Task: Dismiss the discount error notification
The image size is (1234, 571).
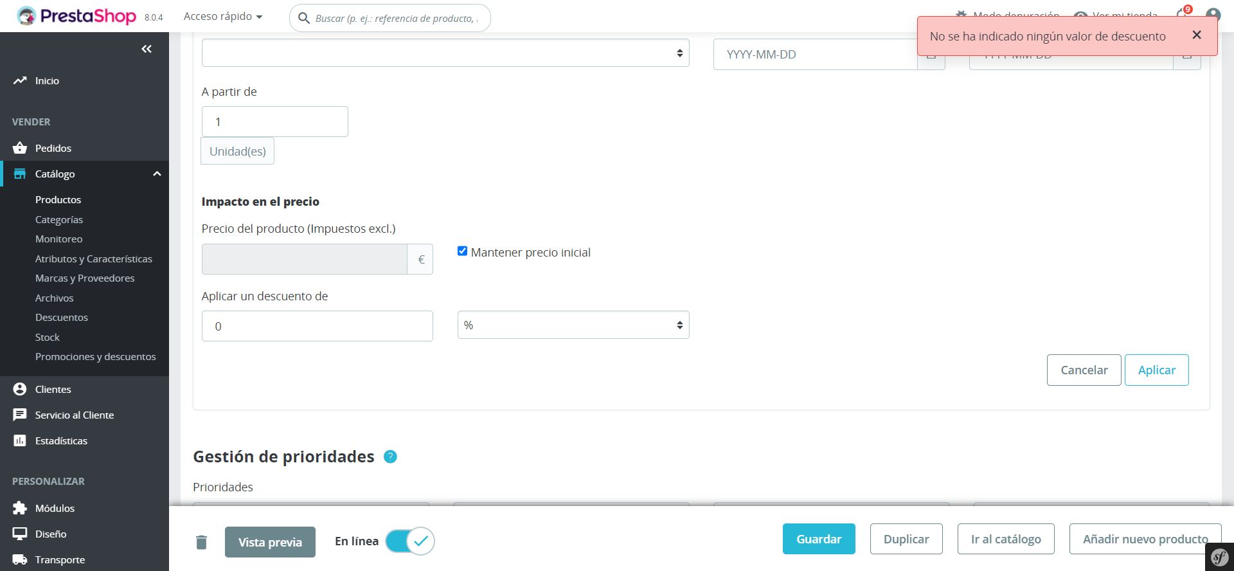Action: pos(1196,35)
